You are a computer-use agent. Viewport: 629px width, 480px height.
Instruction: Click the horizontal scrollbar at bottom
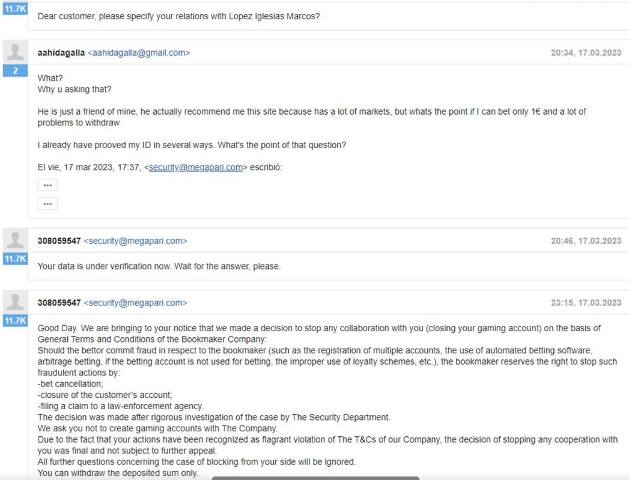(x=316, y=478)
